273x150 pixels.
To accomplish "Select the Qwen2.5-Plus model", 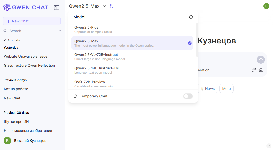I will 132,29.
